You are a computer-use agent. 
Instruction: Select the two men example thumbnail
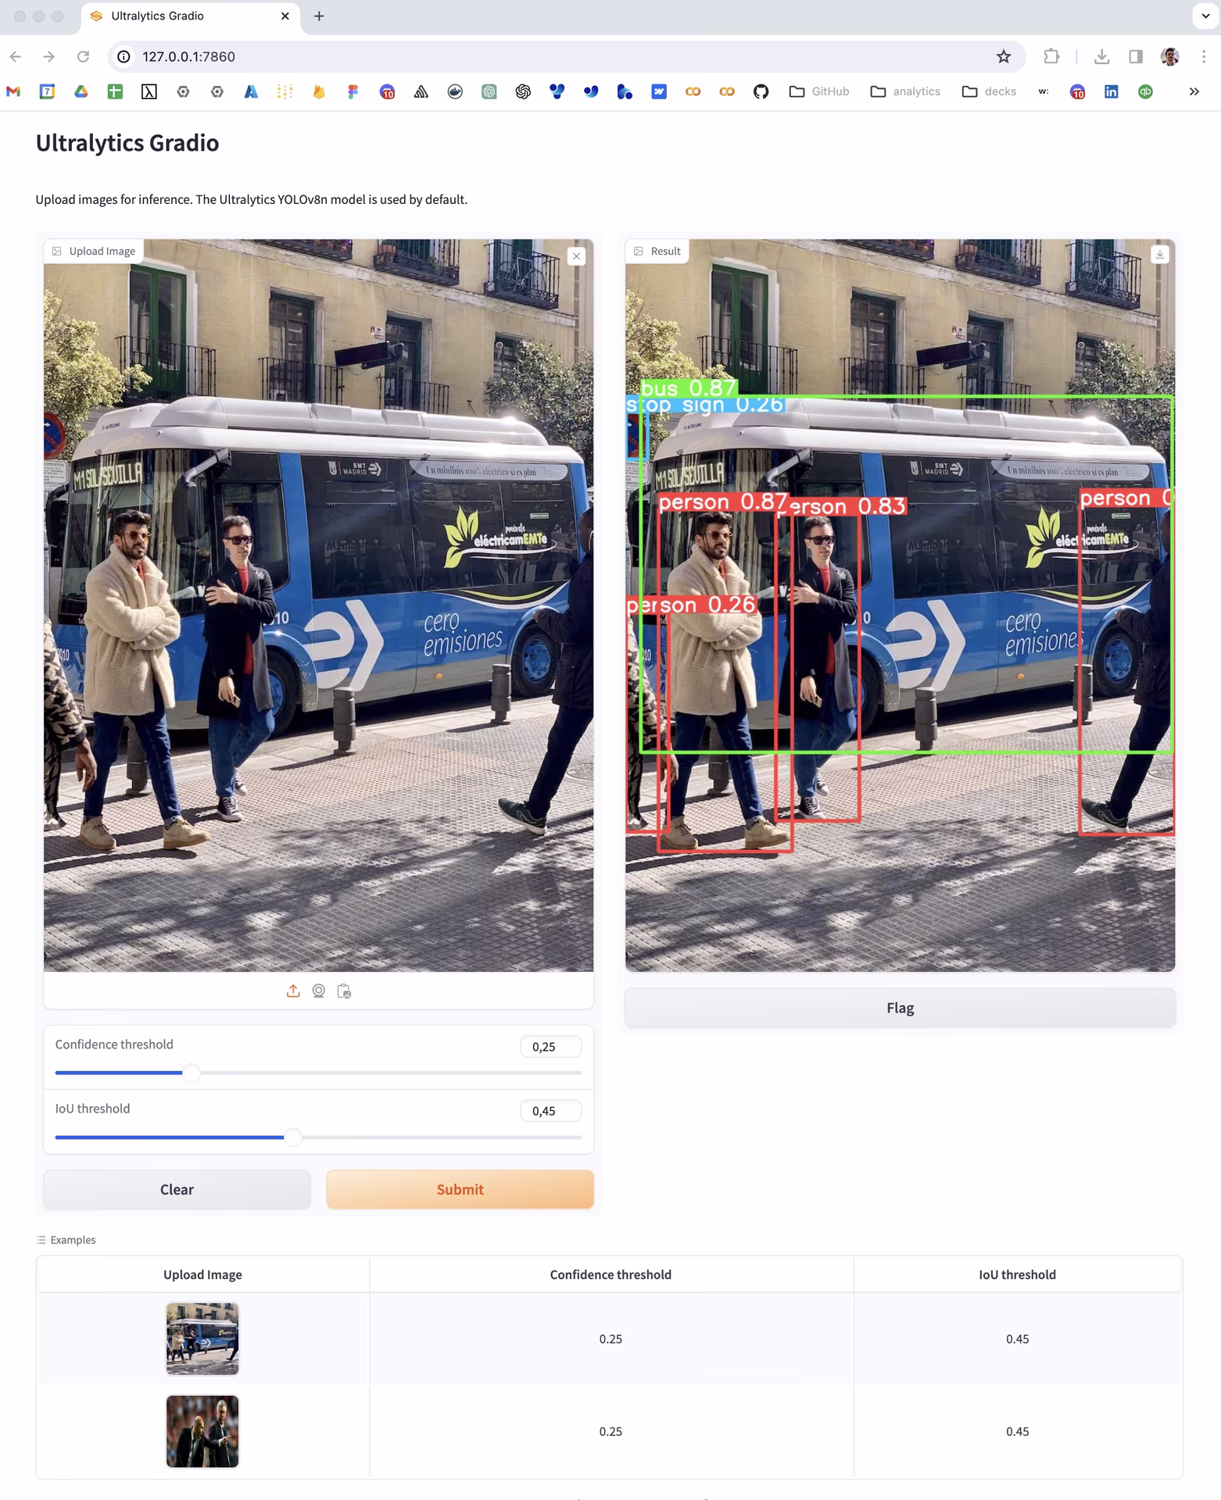(202, 1431)
